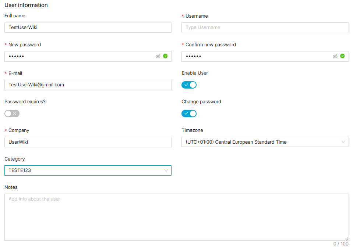Click green checkmark in Confirm password field
This screenshot has width=353, height=248.
coord(342,56)
